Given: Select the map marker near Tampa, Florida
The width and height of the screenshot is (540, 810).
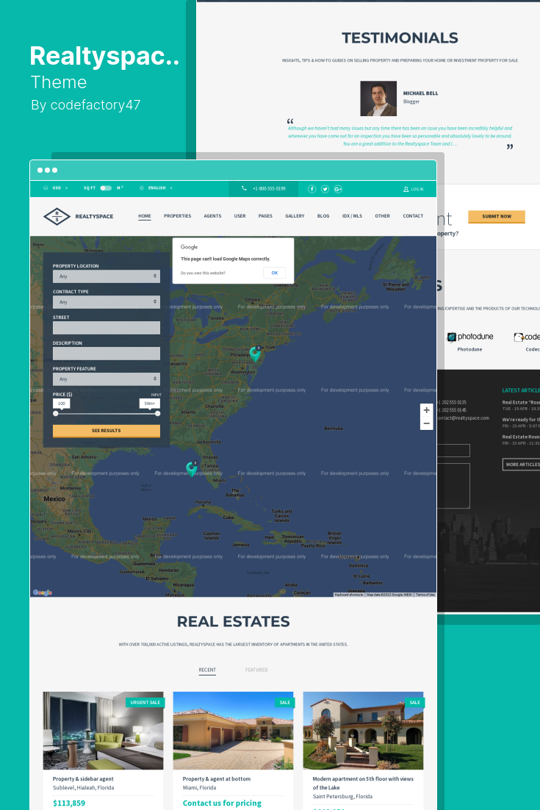Looking at the screenshot, I should tap(192, 468).
